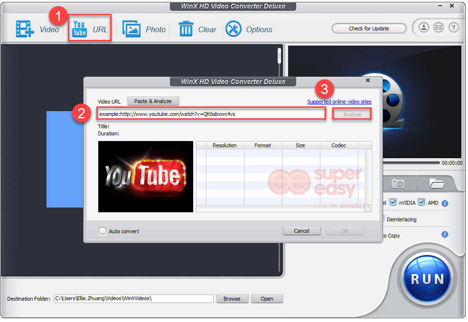This screenshot has height=322, width=468.
Task: Enable the Auto convert checkbox
Action: (103, 231)
